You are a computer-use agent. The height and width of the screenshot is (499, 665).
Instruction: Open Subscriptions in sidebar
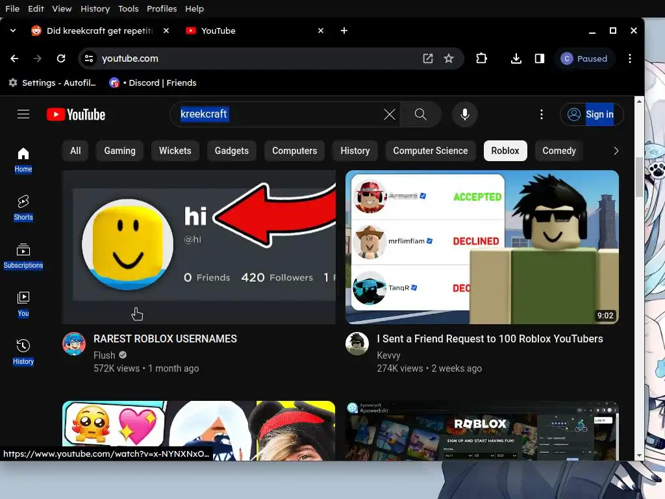(x=23, y=256)
